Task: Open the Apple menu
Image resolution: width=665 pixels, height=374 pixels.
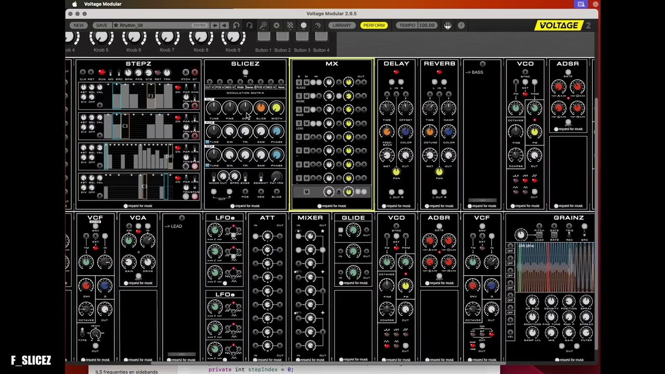Action: pyautogui.click(x=75, y=4)
